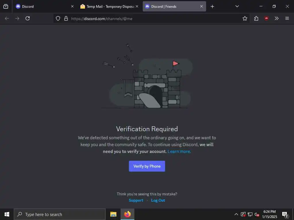Show more toolbar tools chevron

[x=276, y=18]
